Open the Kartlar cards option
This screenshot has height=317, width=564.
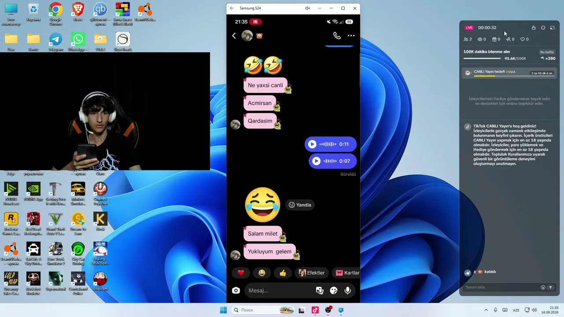tap(346, 273)
